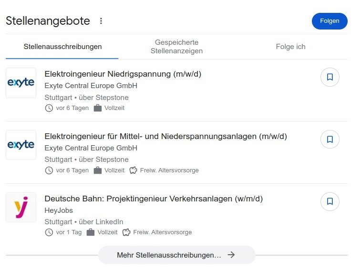Click the briefcase icon of the first job
Viewport: 361px width, 269px height.
coord(98,108)
